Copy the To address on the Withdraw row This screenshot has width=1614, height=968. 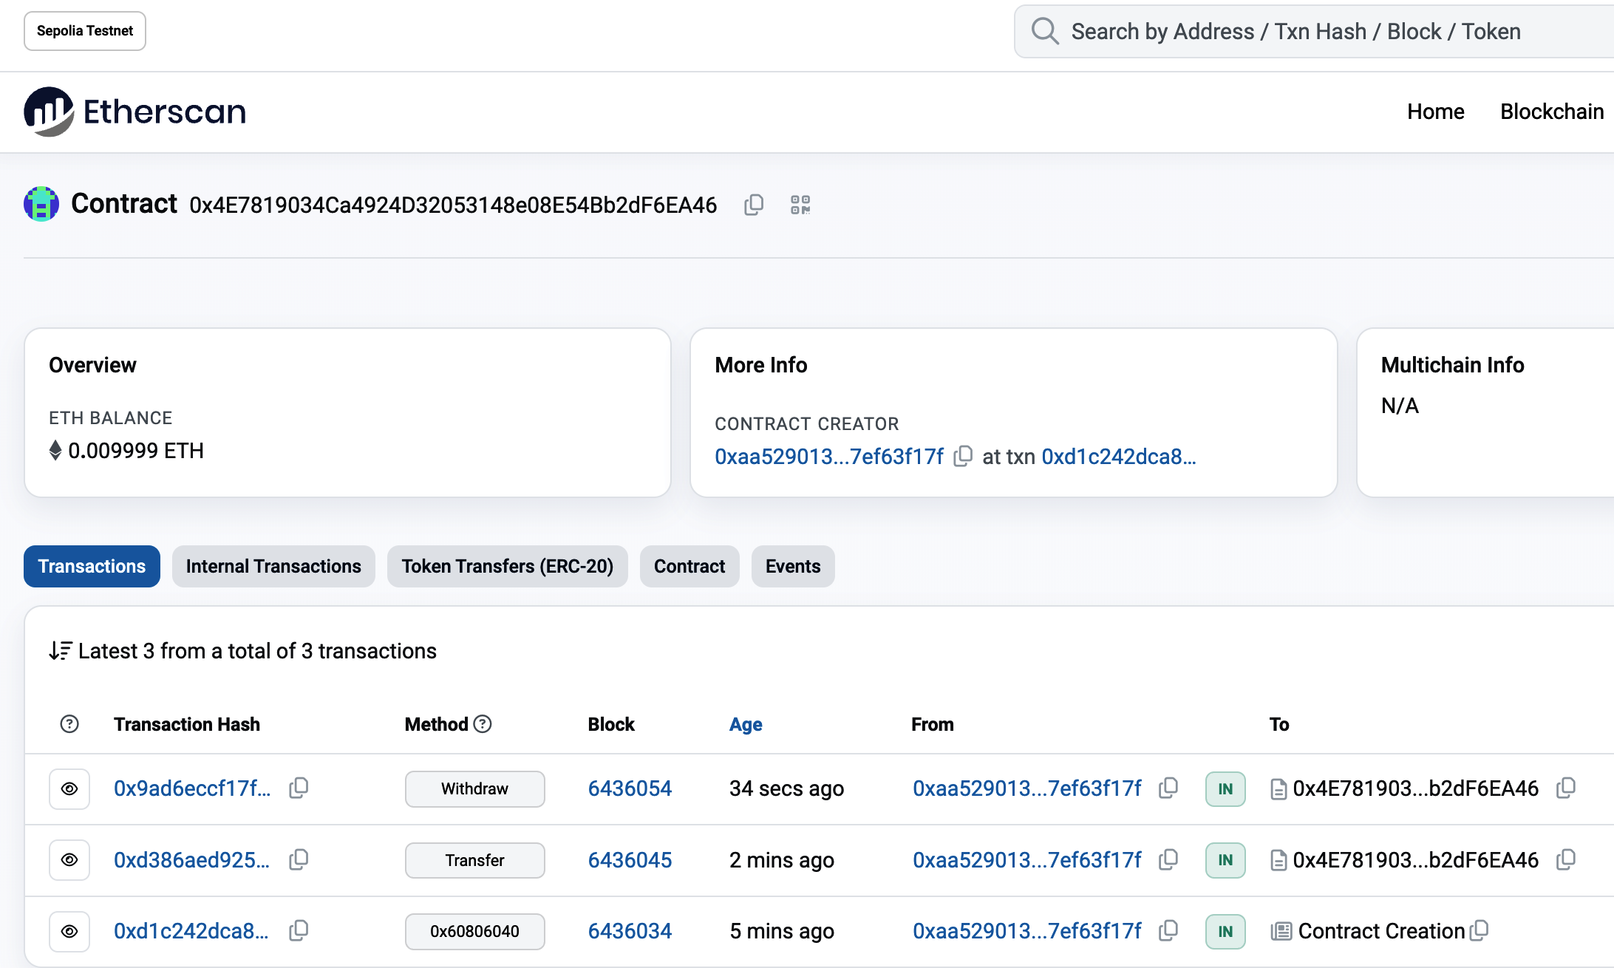tap(1567, 788)
